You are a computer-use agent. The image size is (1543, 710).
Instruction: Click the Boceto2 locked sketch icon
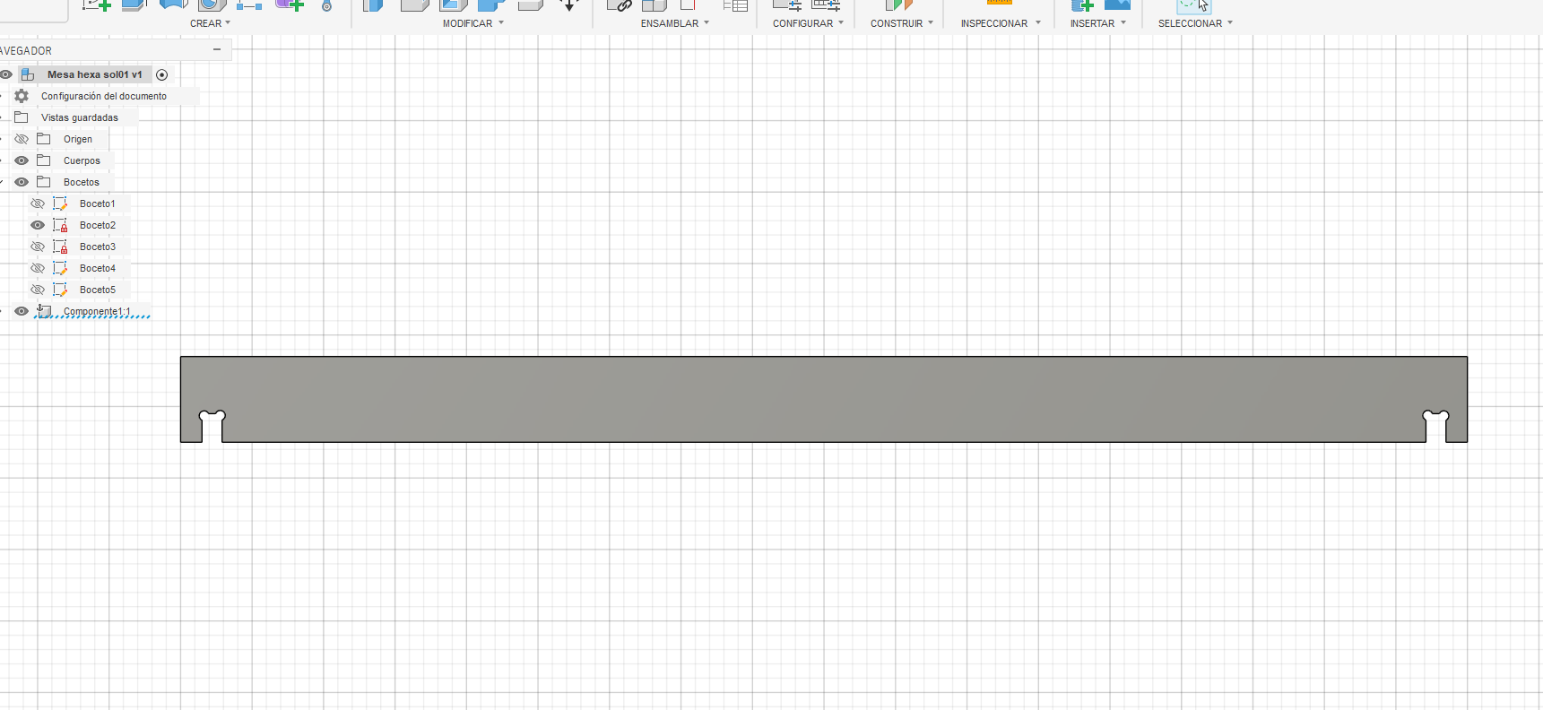[x=60, y=225]
